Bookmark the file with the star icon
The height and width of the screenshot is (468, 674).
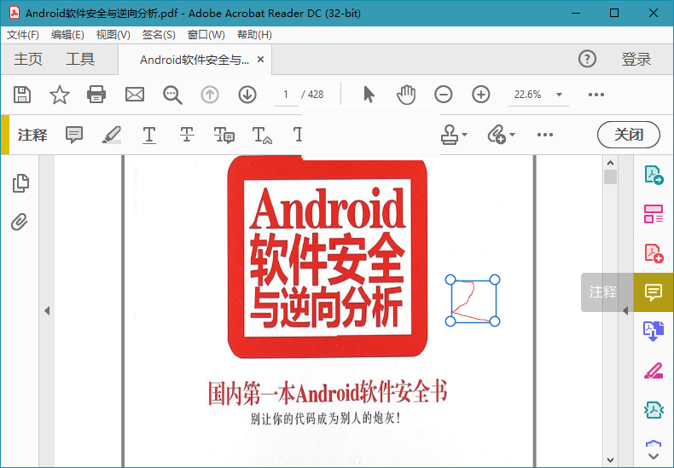coord(59,95)
